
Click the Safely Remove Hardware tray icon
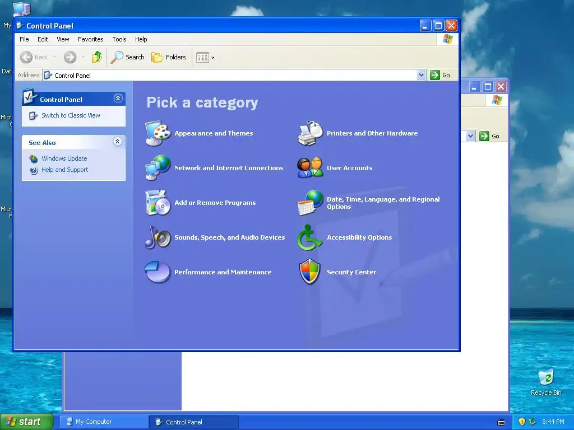[533, 422]
